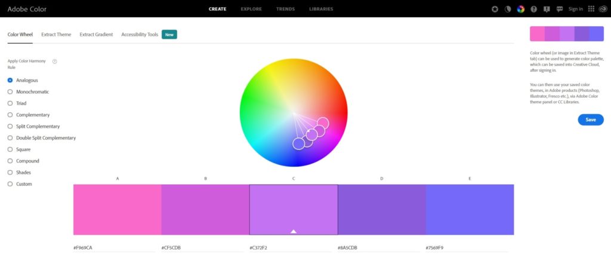
Task: Click the blue-violet color wheel handle
Action: (298, 143)
